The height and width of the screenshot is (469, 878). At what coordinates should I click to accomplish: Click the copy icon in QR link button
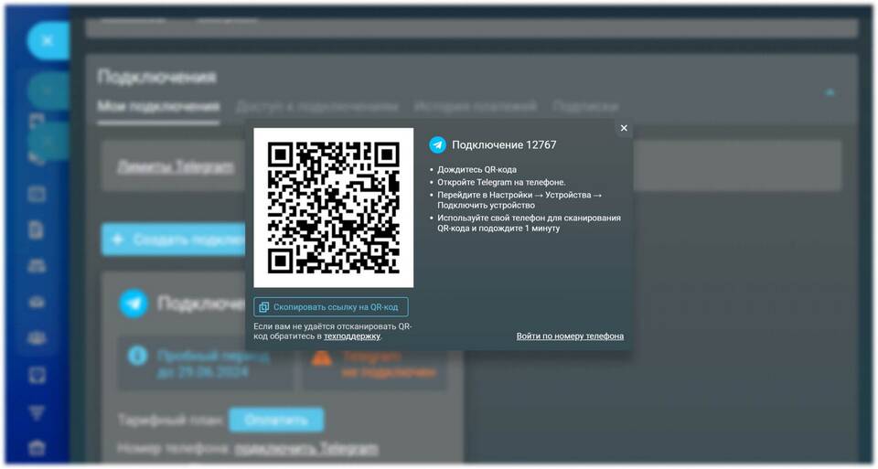pos(263,307)
